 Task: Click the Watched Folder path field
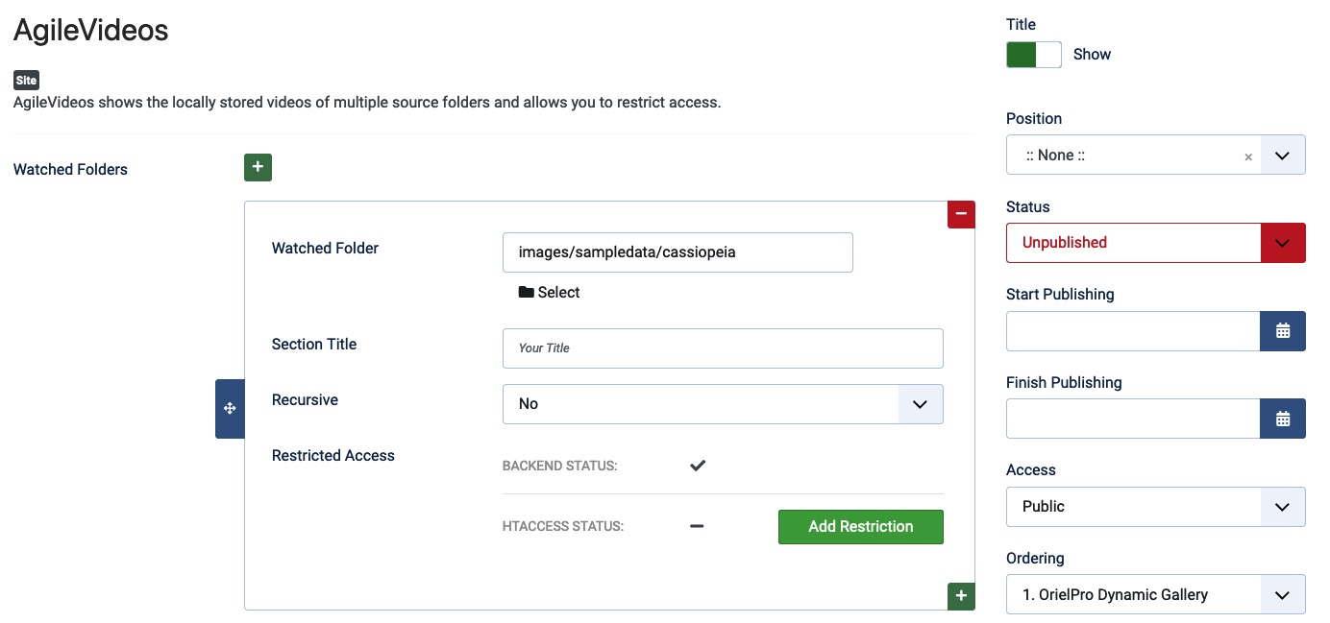[677, 252]
